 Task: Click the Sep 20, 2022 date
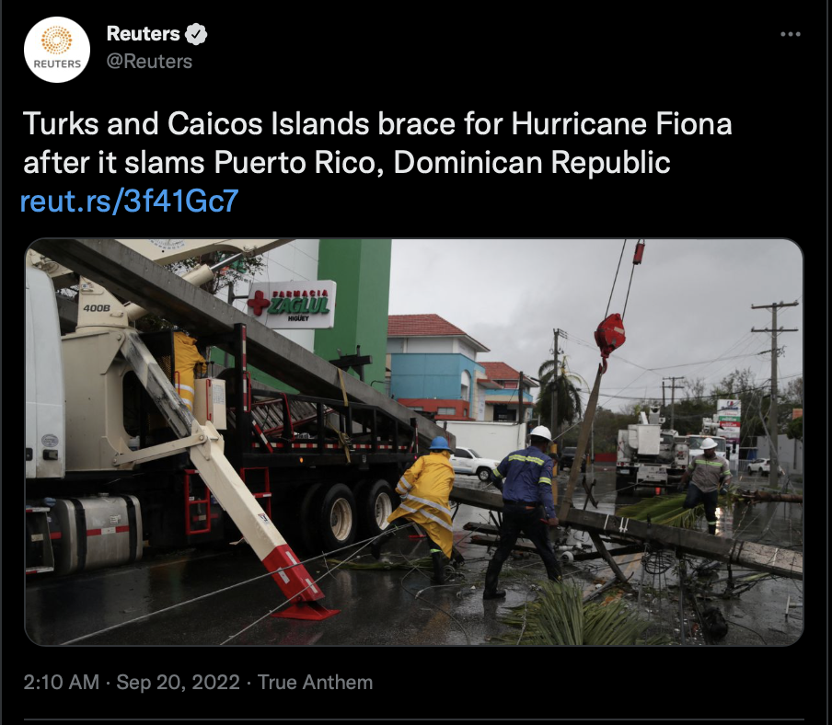(x=178, y=682)
